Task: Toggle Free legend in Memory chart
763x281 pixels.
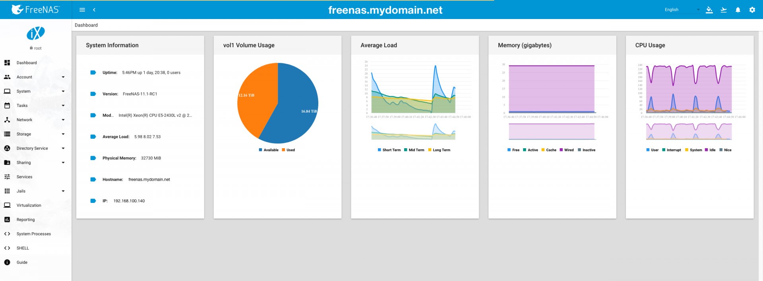Action: pos(509,150)
